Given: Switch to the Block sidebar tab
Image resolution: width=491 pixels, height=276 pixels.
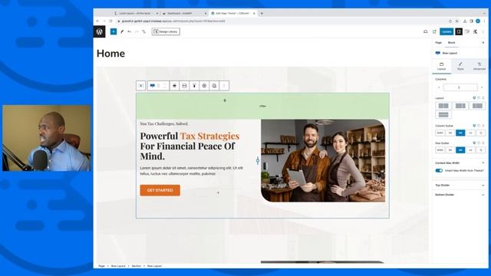Looking at the screenshot, I should coord(451,43).
